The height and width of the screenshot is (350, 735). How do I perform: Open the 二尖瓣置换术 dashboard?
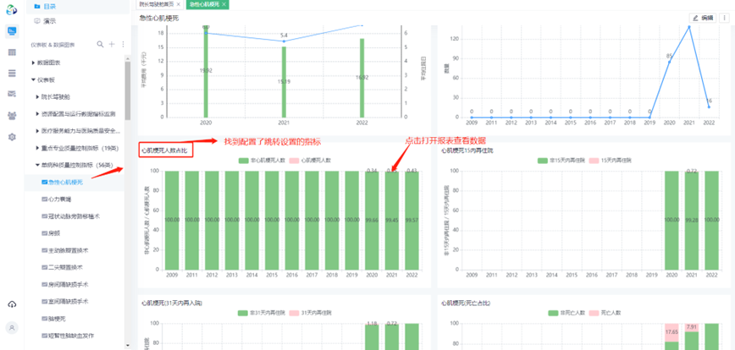pos(66,267)
